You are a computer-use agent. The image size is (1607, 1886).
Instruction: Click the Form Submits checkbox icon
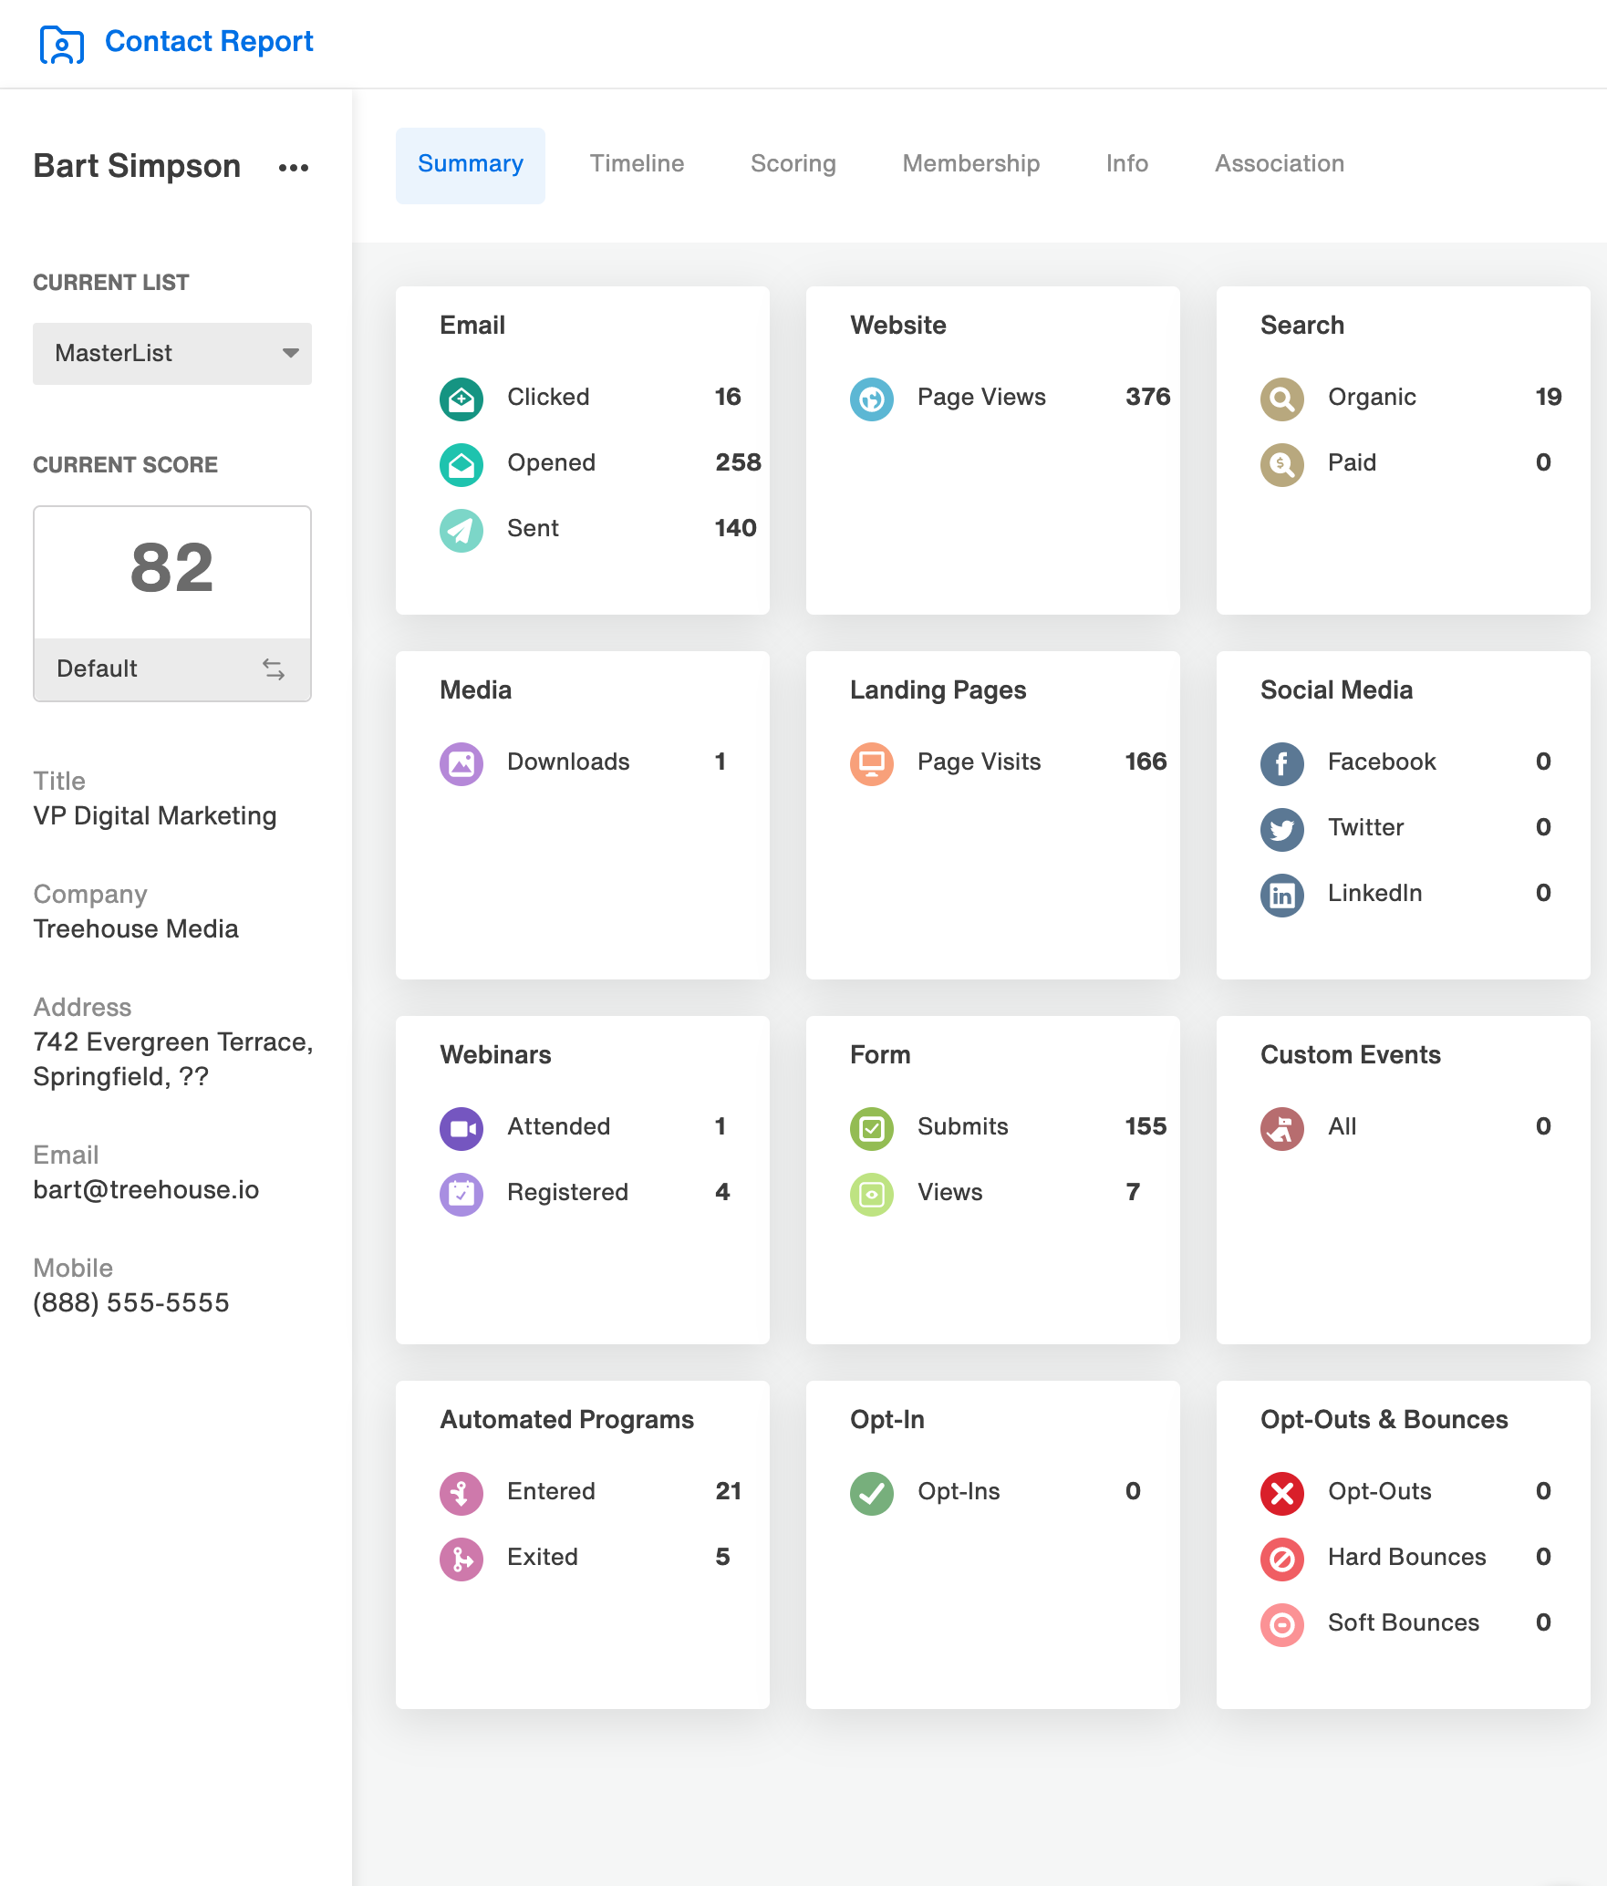(872, 1128)
